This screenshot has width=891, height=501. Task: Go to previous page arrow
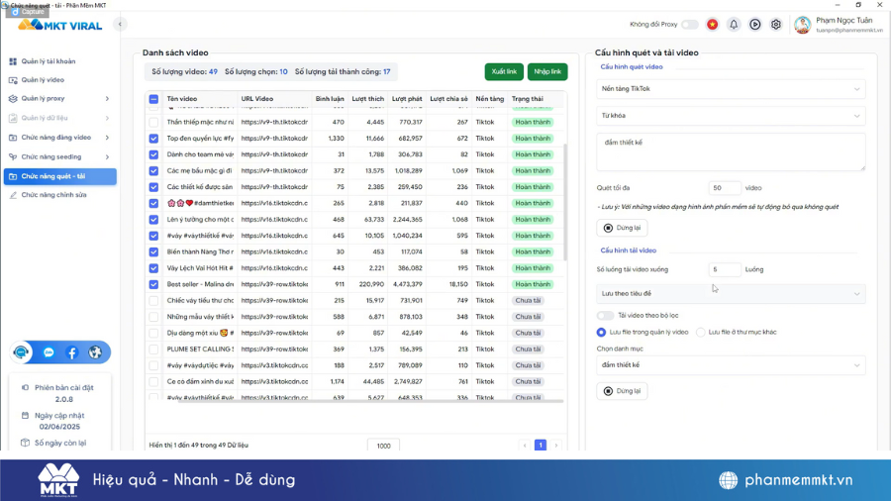coord(525,446)
